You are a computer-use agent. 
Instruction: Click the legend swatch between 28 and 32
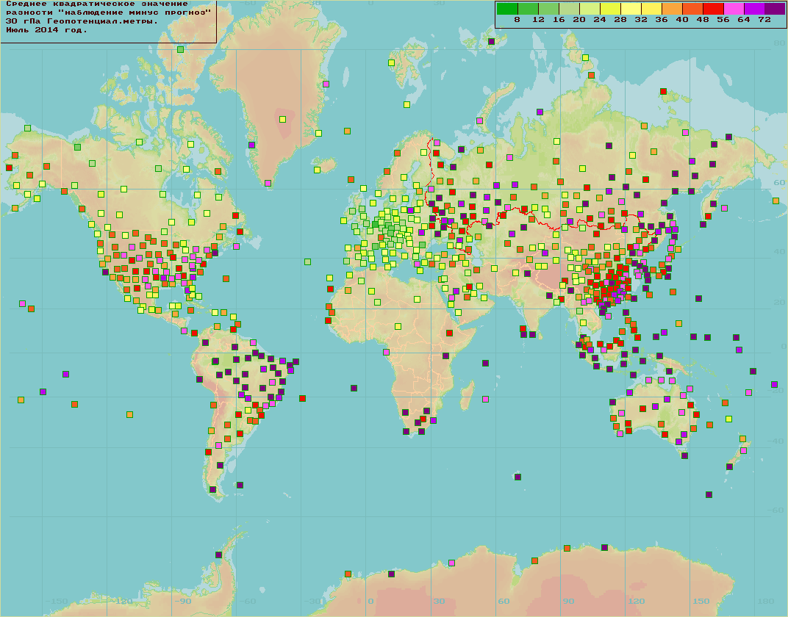point(631,8)
